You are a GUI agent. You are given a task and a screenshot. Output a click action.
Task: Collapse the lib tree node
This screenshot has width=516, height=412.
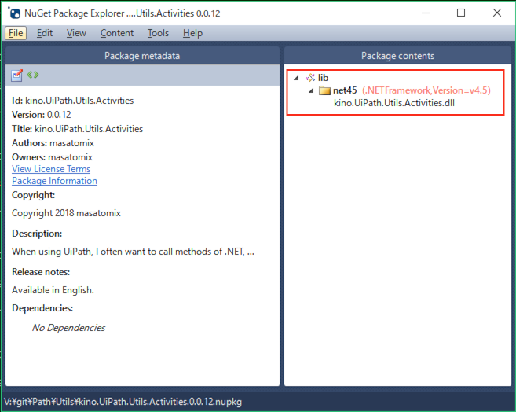(296, 78)
